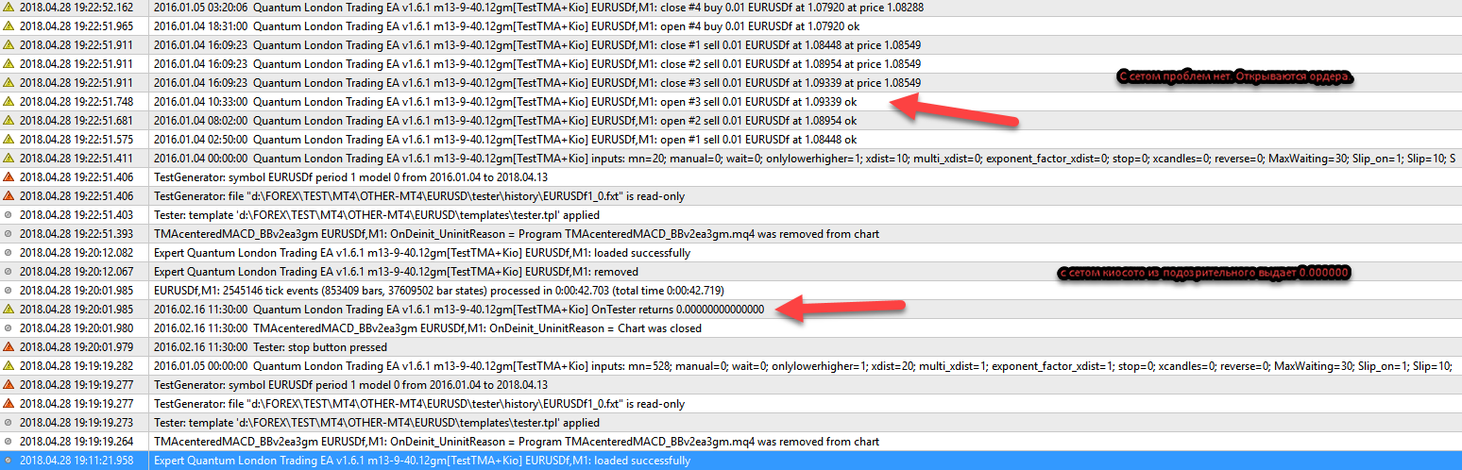Click the warning icon beside 'open #4 buy' entry
Image resolution: width=1462 pixels, height=470 pixels.
(x=8, y=25)
